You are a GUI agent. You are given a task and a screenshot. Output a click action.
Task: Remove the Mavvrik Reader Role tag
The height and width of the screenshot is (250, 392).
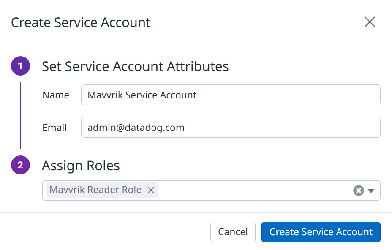[x=150, y=190]
